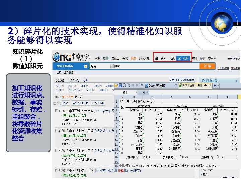
Task: Click the undo arrow in spreadsheet toolbar
Action: (x=133, y=85)
